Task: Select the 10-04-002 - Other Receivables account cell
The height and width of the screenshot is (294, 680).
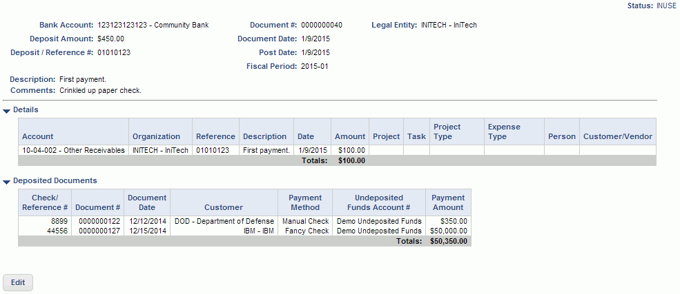Action: (73, 150)
